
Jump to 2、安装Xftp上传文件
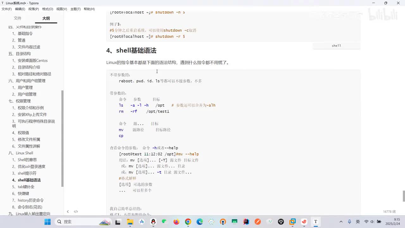click(29, 115)
